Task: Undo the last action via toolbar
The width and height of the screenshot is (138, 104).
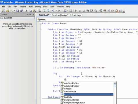Action: coord(53,11)
